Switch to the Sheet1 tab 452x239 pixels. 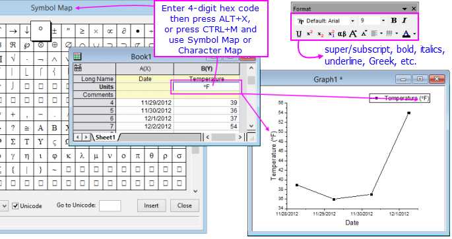pyautogui.click(x=105, y=138)
